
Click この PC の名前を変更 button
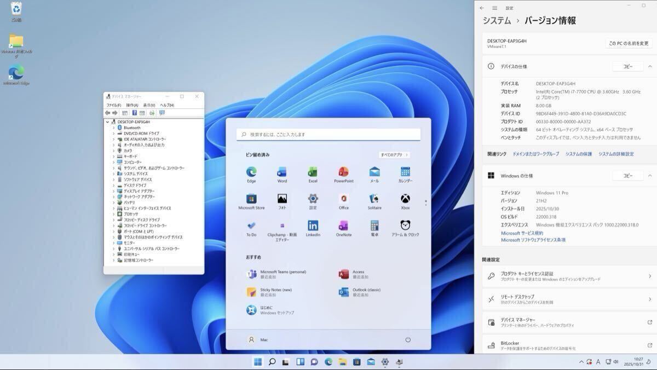[629, 43]
